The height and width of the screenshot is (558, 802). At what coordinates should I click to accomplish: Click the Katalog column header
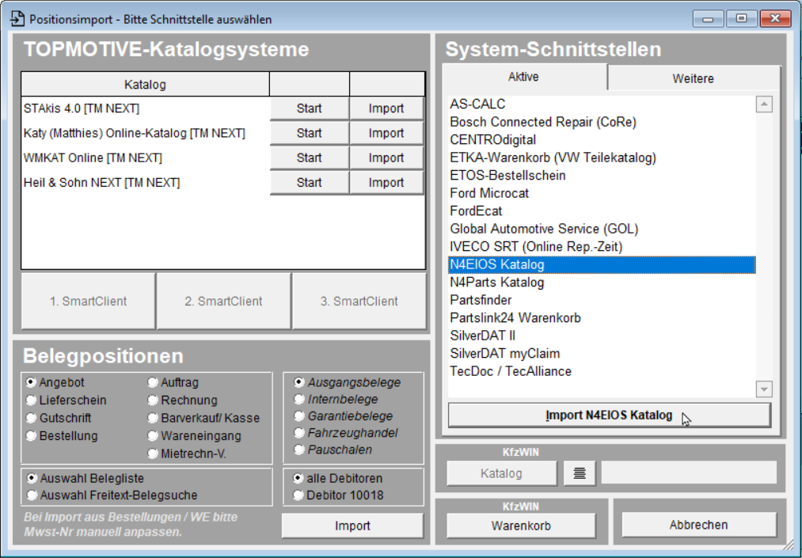(145, 85)
